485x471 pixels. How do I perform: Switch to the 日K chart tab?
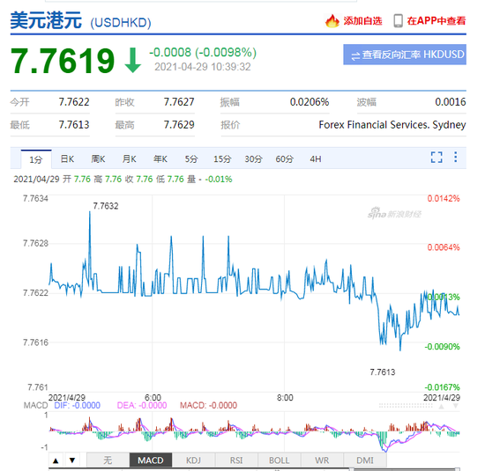(x=67, y=159)
